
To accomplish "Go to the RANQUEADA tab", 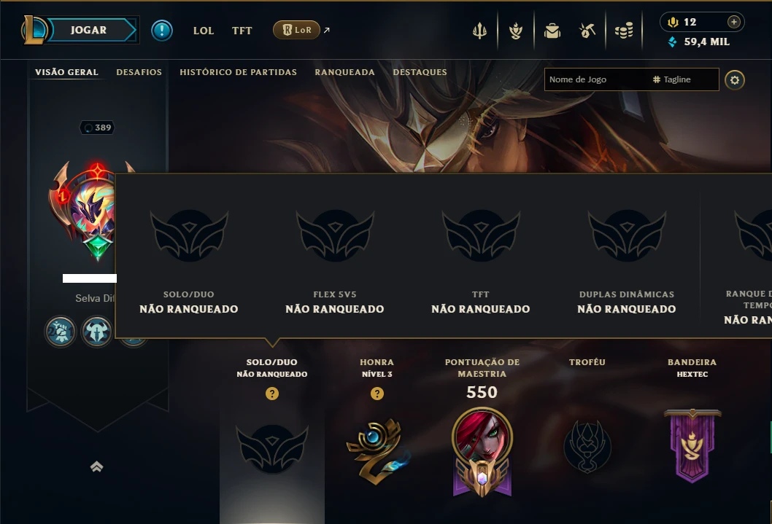I will coord(344,72).
